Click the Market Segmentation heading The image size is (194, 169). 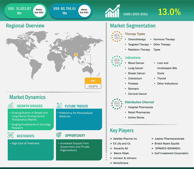point(133,26)
